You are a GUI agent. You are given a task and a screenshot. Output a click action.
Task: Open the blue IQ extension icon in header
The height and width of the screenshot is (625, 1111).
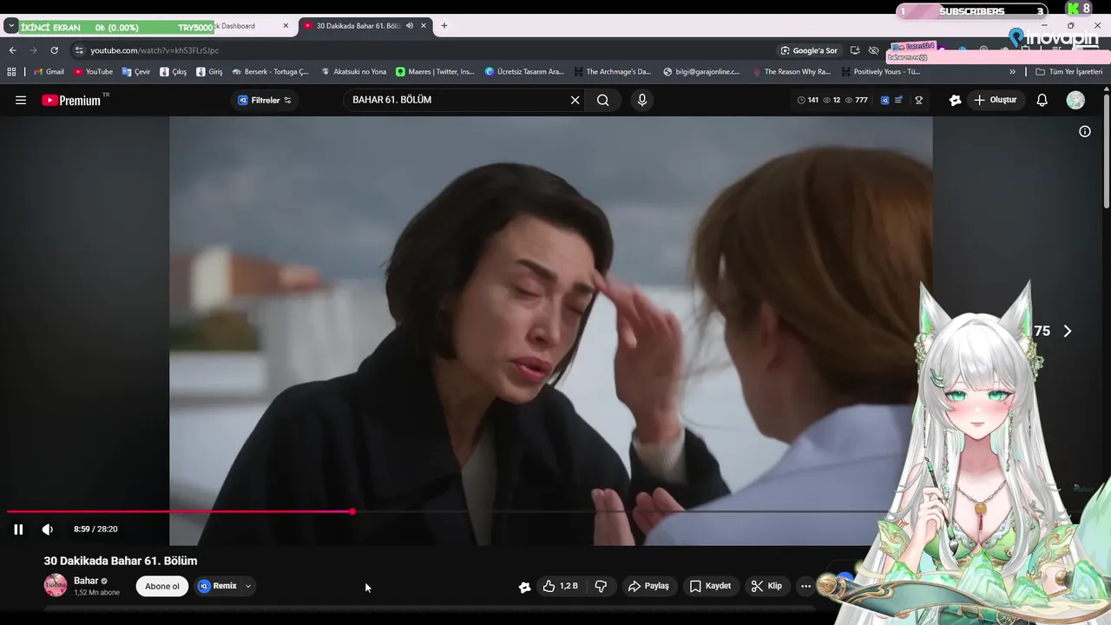tap(884, 100)
